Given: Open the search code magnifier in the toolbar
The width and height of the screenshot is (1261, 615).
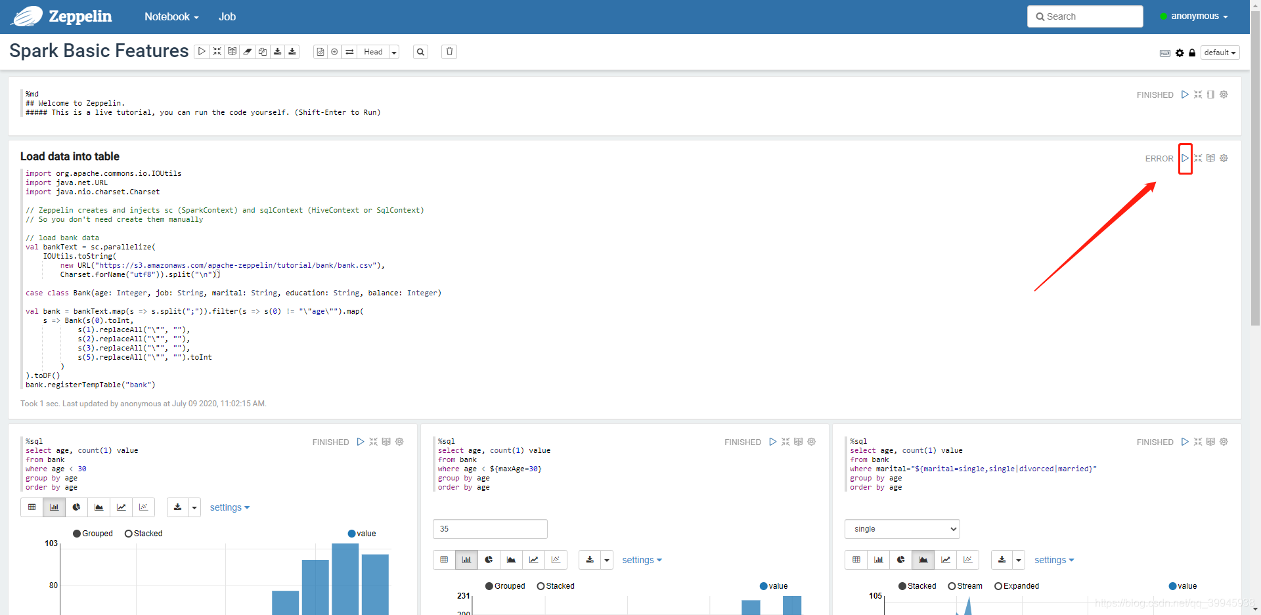Looking at the screenshot, I should coord(420,52).
